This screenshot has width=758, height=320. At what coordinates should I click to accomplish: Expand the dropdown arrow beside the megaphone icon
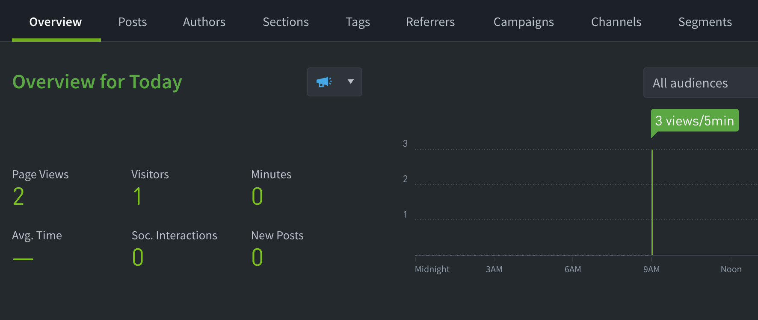point(350,82)
